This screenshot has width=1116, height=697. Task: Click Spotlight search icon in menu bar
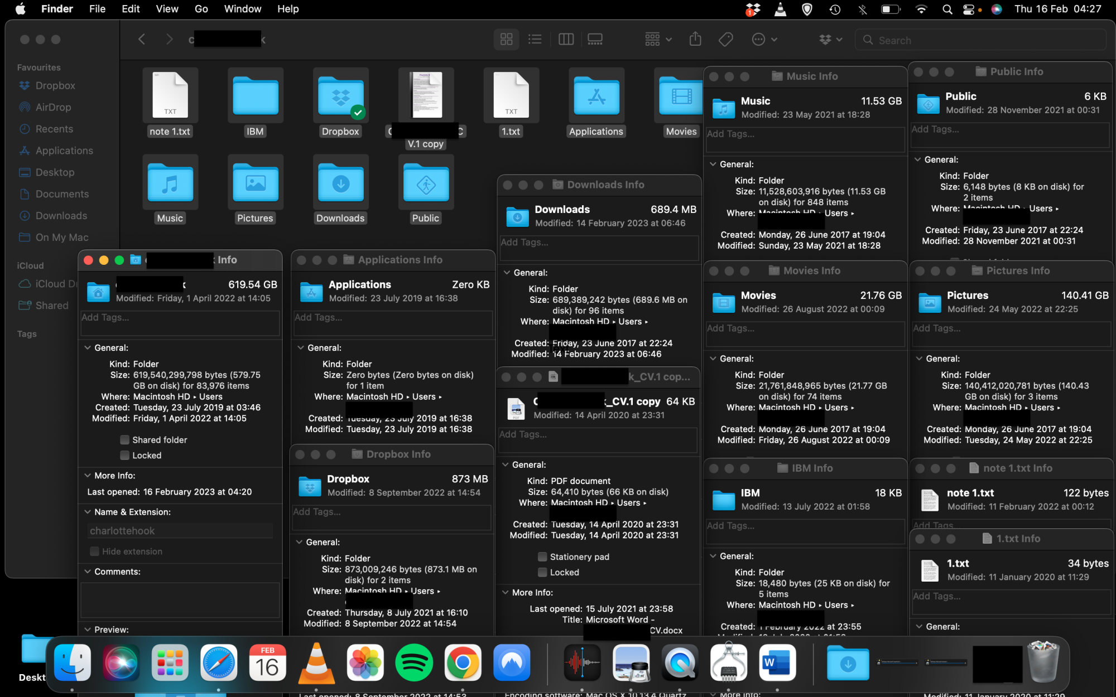click(x=947, y=9)
